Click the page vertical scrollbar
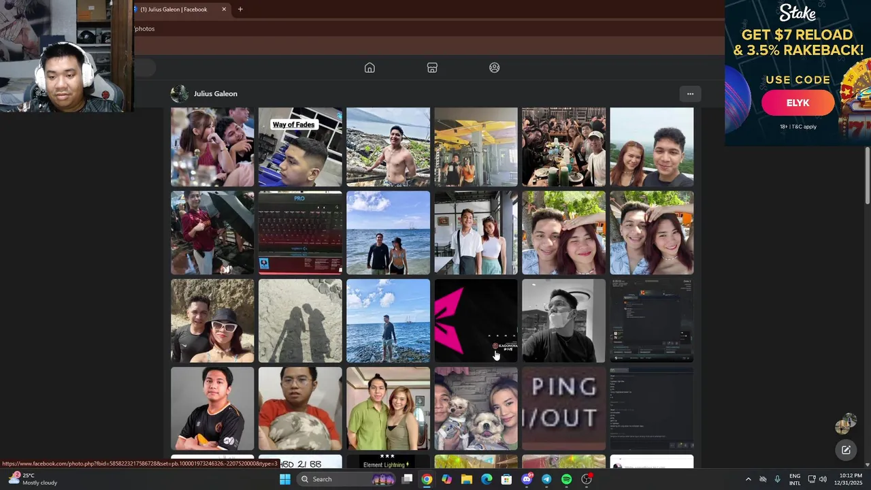 [867, 176]
